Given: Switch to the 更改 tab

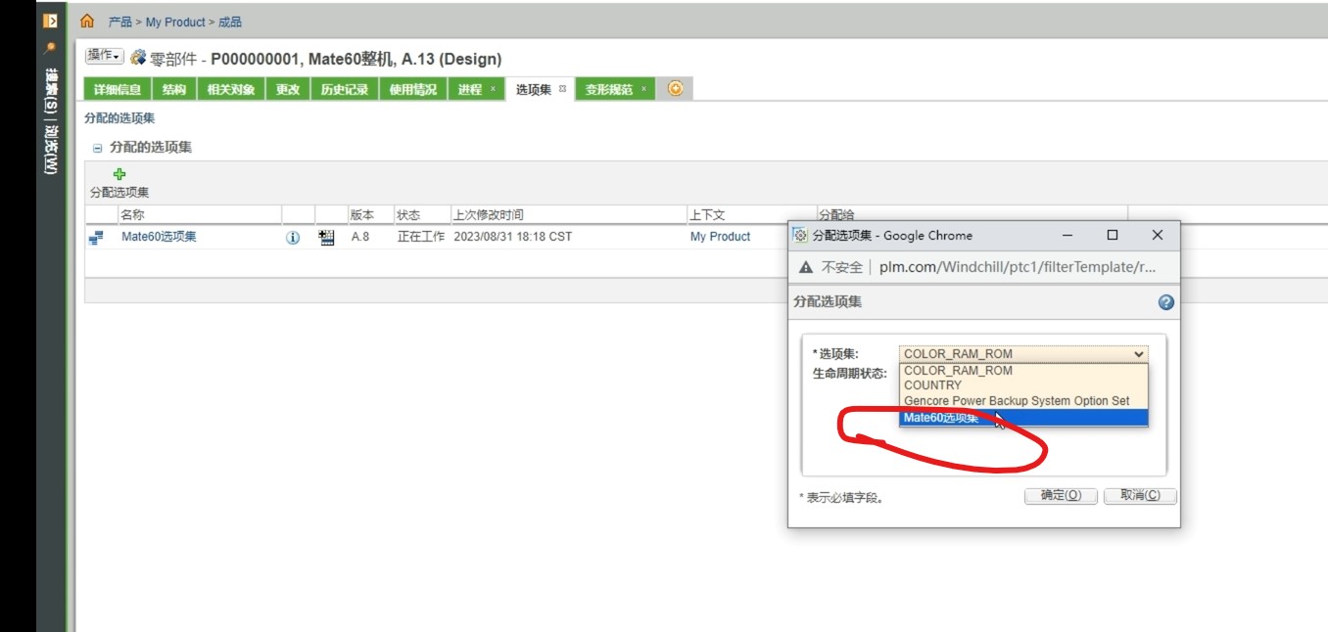Looking at the screenshot, I should [287, 89].
